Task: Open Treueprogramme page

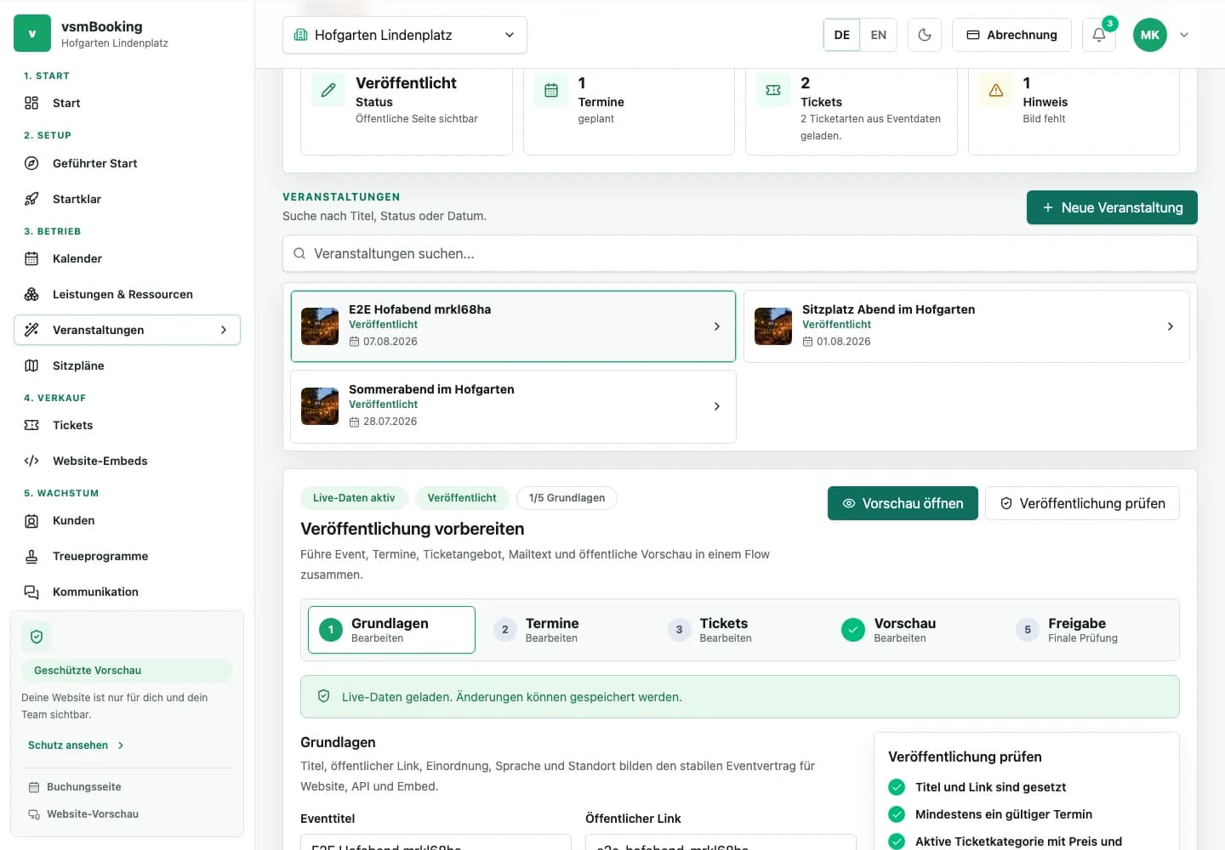Action: [128, 556]
